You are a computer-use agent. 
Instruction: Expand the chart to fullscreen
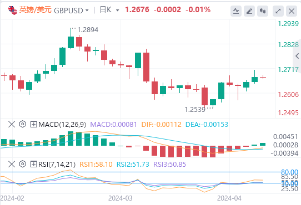[278, 11]
